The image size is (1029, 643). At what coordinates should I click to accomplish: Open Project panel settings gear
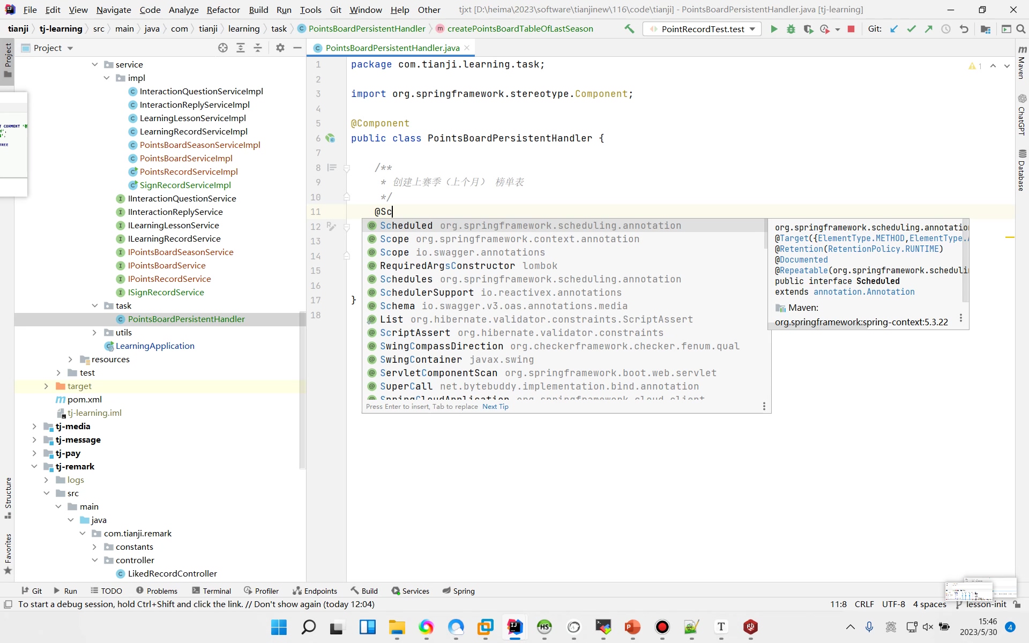280,48
